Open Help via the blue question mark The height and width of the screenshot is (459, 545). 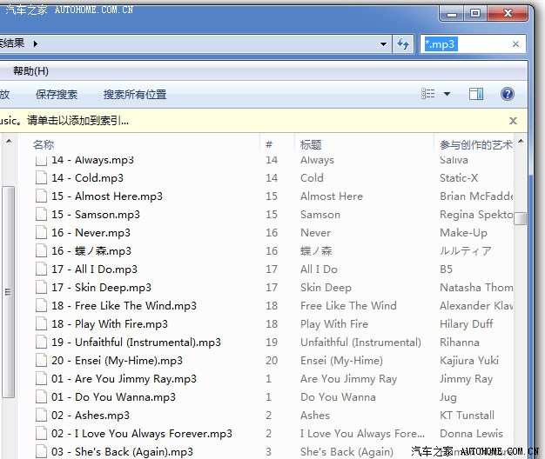[507, 94]
